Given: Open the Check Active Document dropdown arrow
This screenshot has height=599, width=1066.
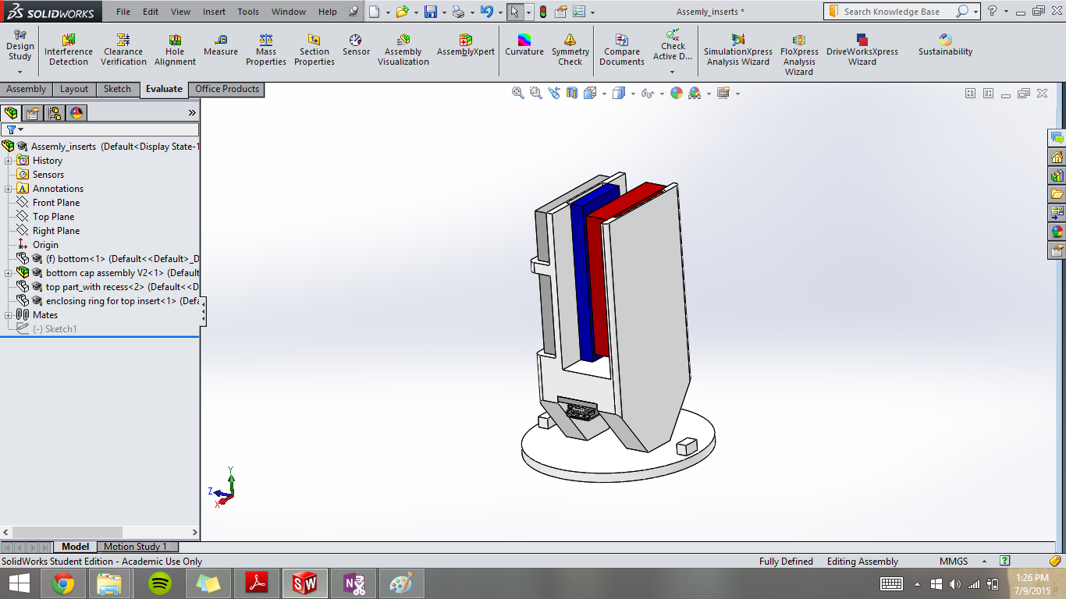Looking at the screenshot, I should click(673, 72).
